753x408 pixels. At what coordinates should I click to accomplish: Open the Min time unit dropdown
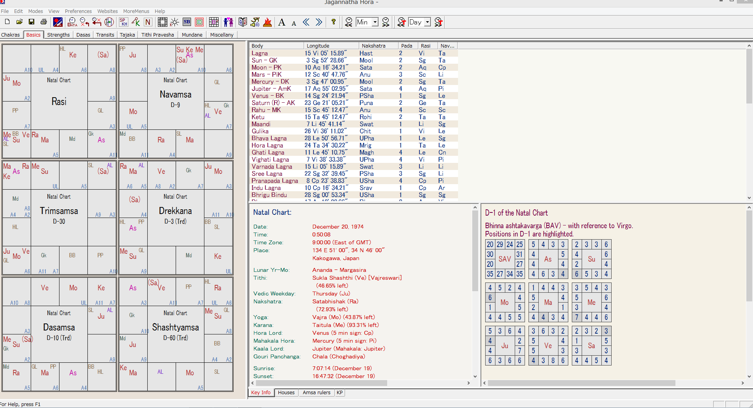tap(375, 22)
